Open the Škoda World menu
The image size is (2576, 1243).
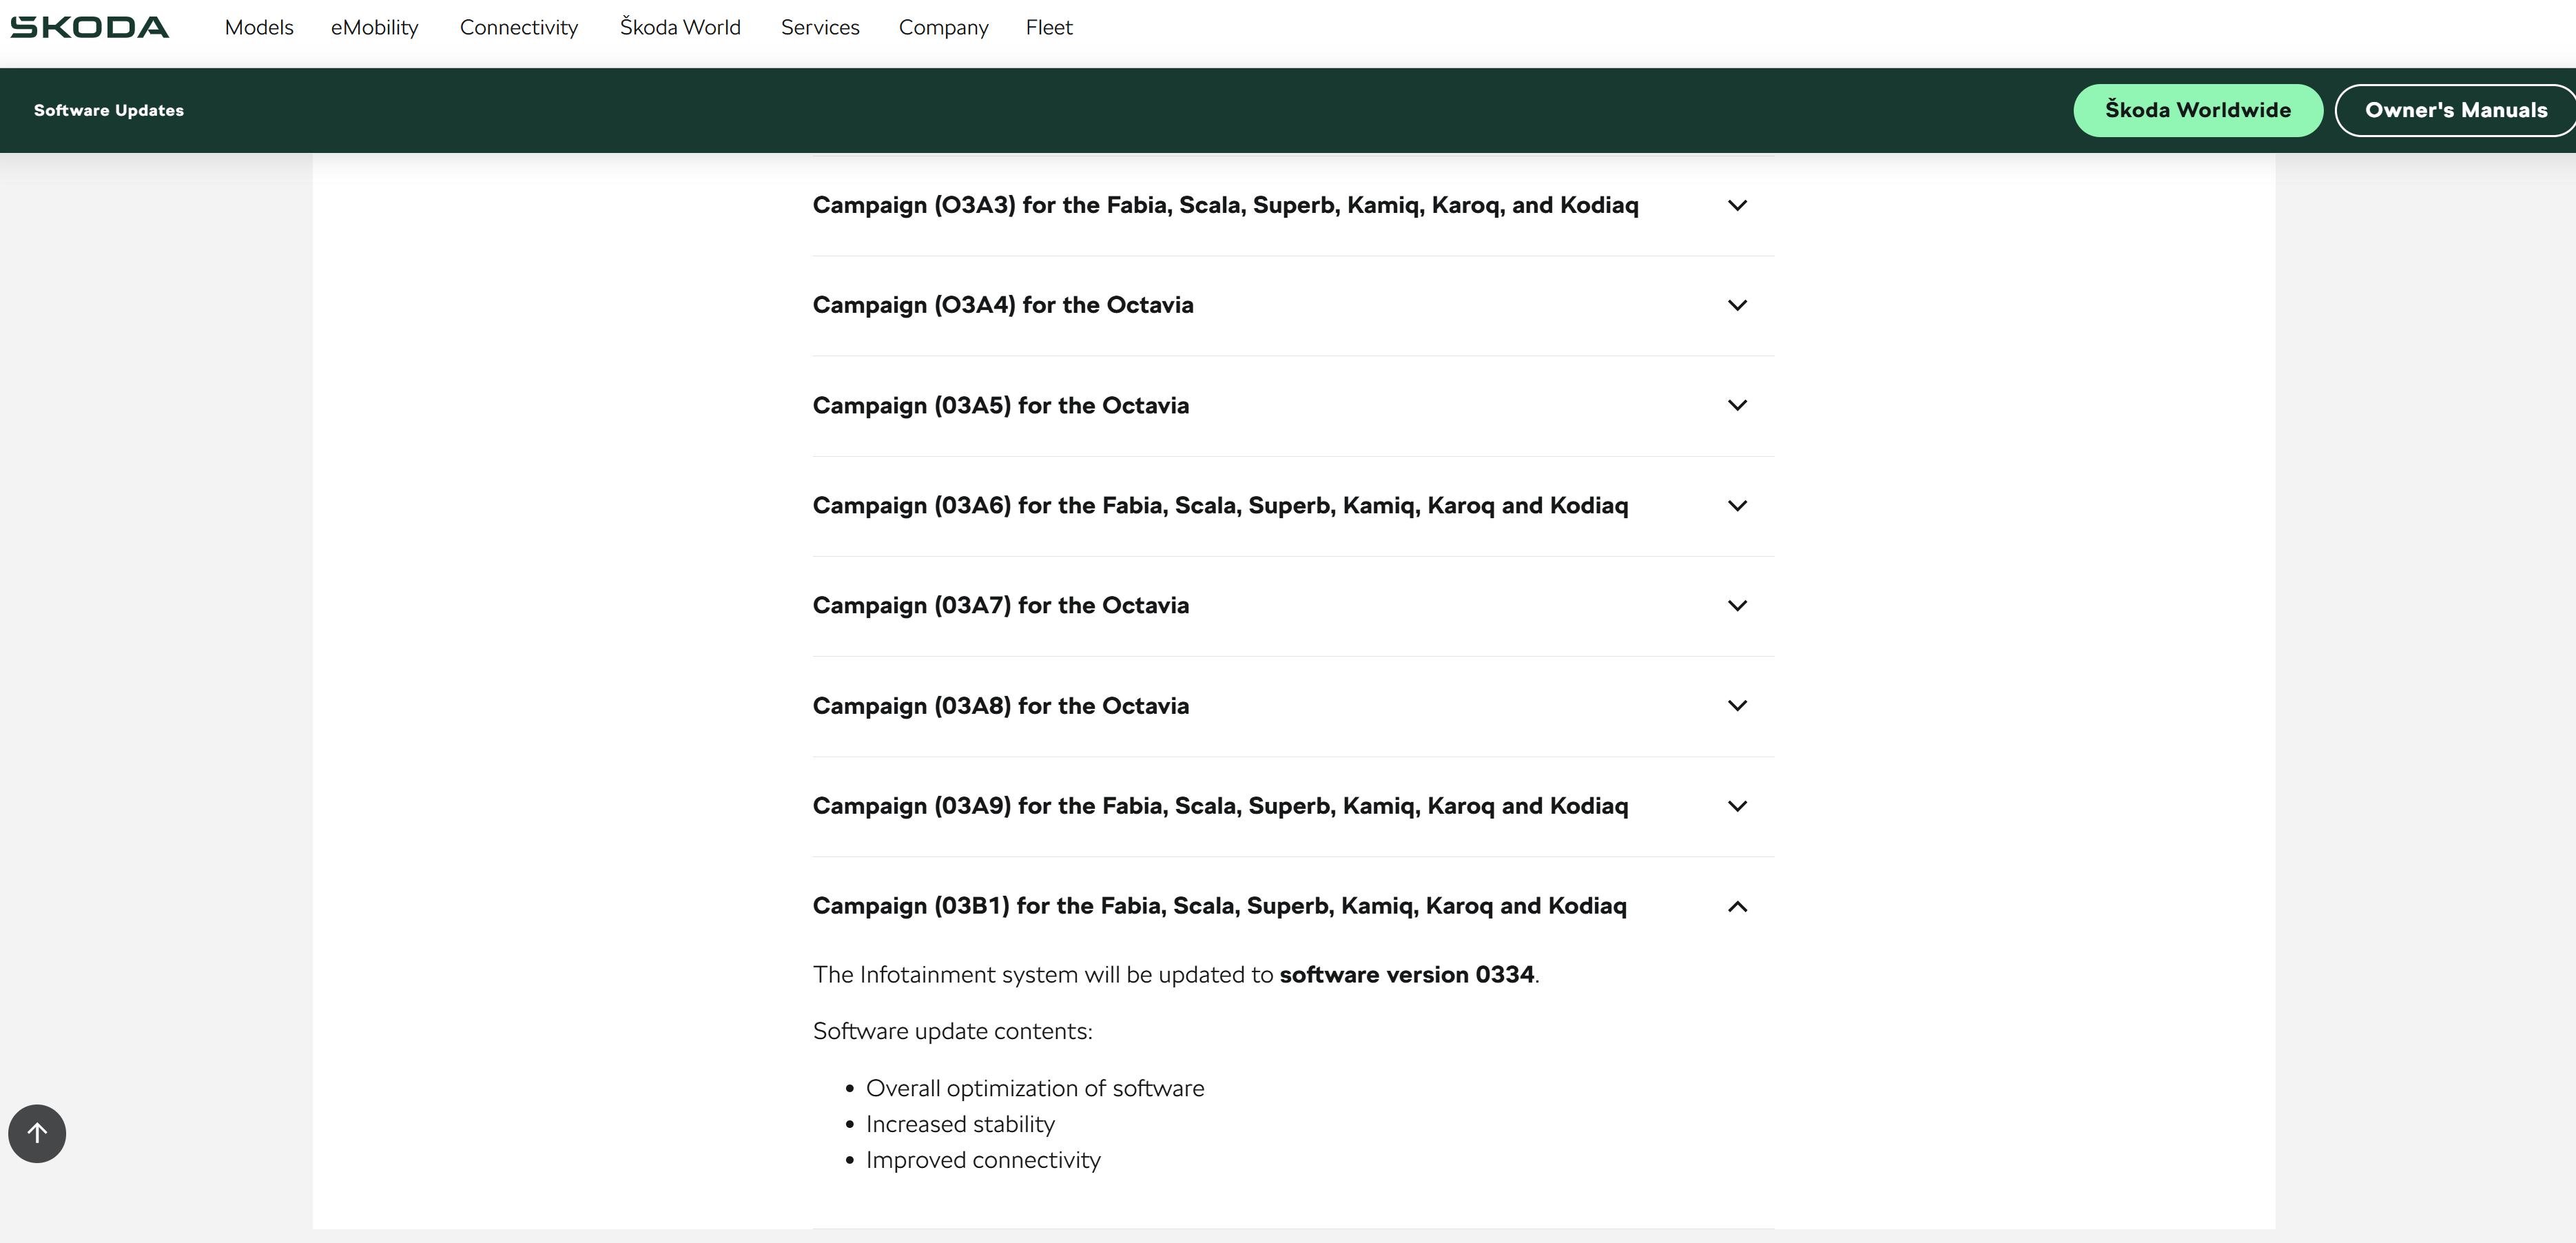point(680,27)
